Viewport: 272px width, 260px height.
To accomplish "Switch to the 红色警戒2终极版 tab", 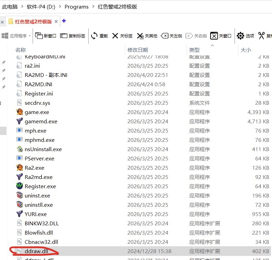I will (x=33, y=22).
